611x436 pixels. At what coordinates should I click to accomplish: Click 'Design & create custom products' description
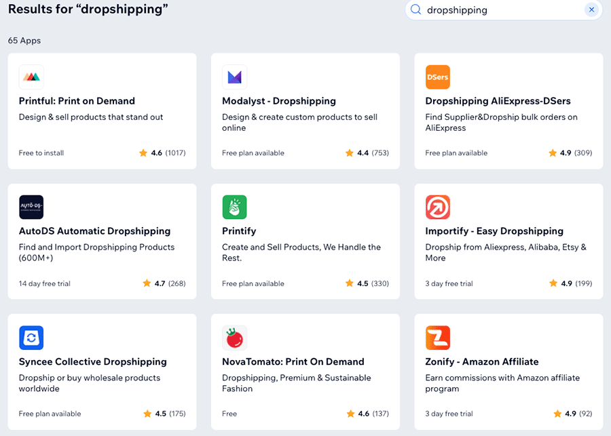point(299,122)
